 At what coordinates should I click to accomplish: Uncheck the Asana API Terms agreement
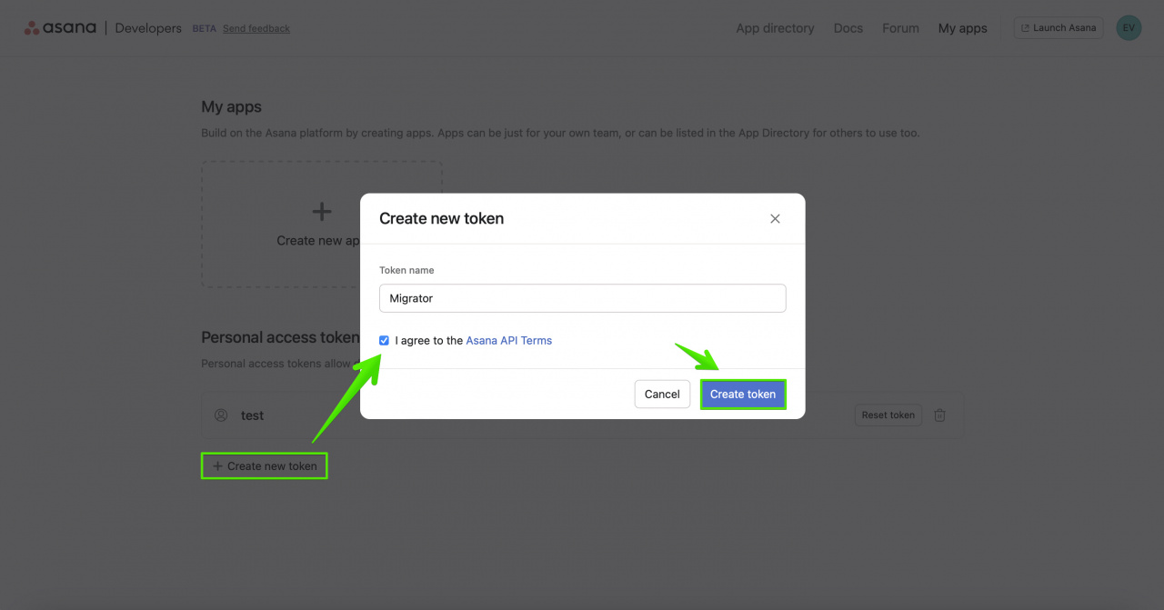384,340
